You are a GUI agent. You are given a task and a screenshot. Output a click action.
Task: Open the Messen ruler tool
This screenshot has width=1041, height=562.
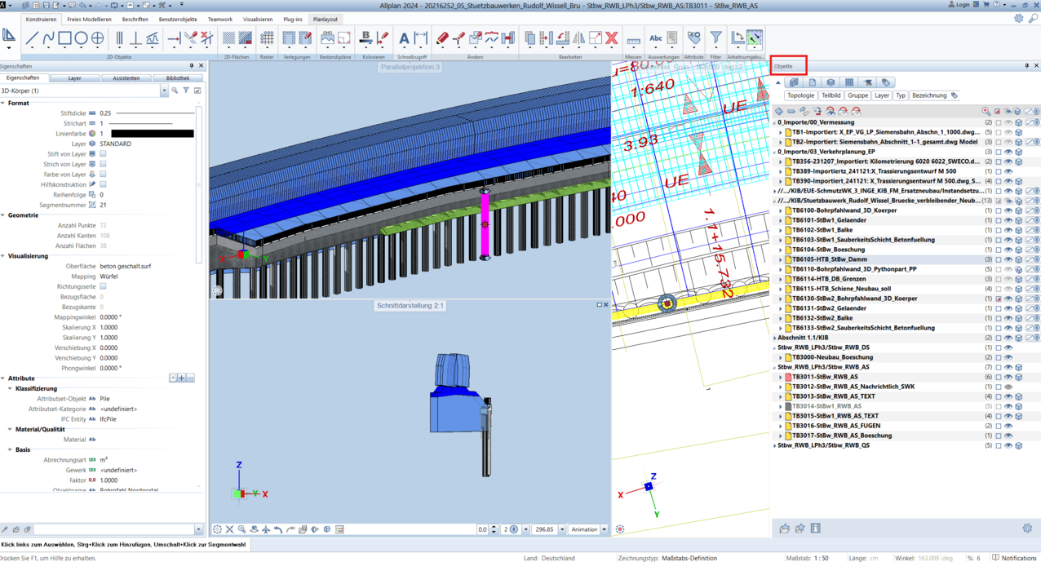point(633,39)
